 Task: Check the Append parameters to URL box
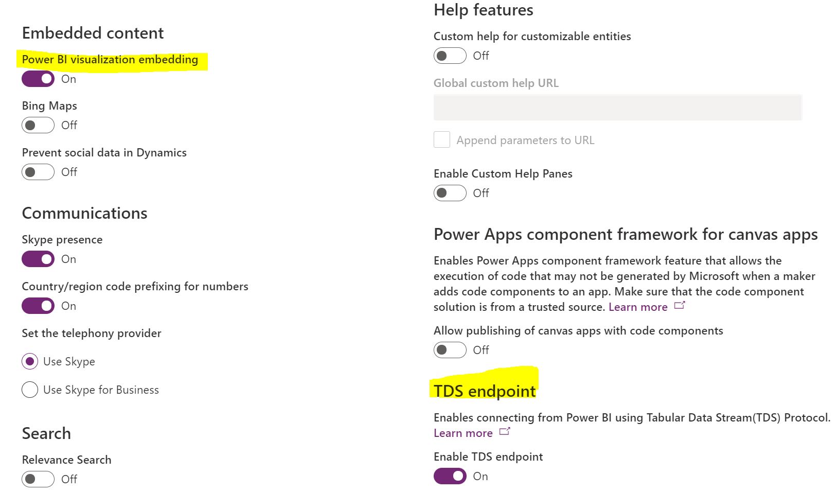point(442,139)
